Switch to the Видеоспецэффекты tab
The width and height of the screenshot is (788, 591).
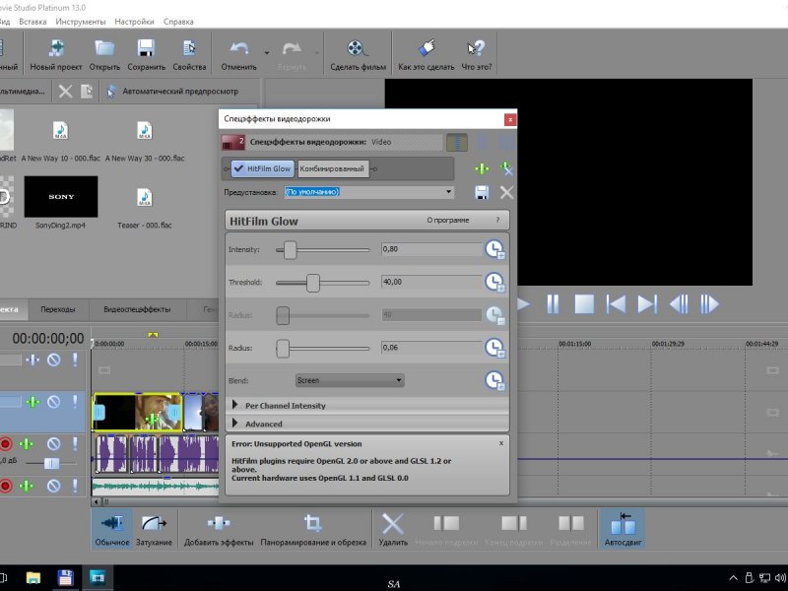[137, 309]
